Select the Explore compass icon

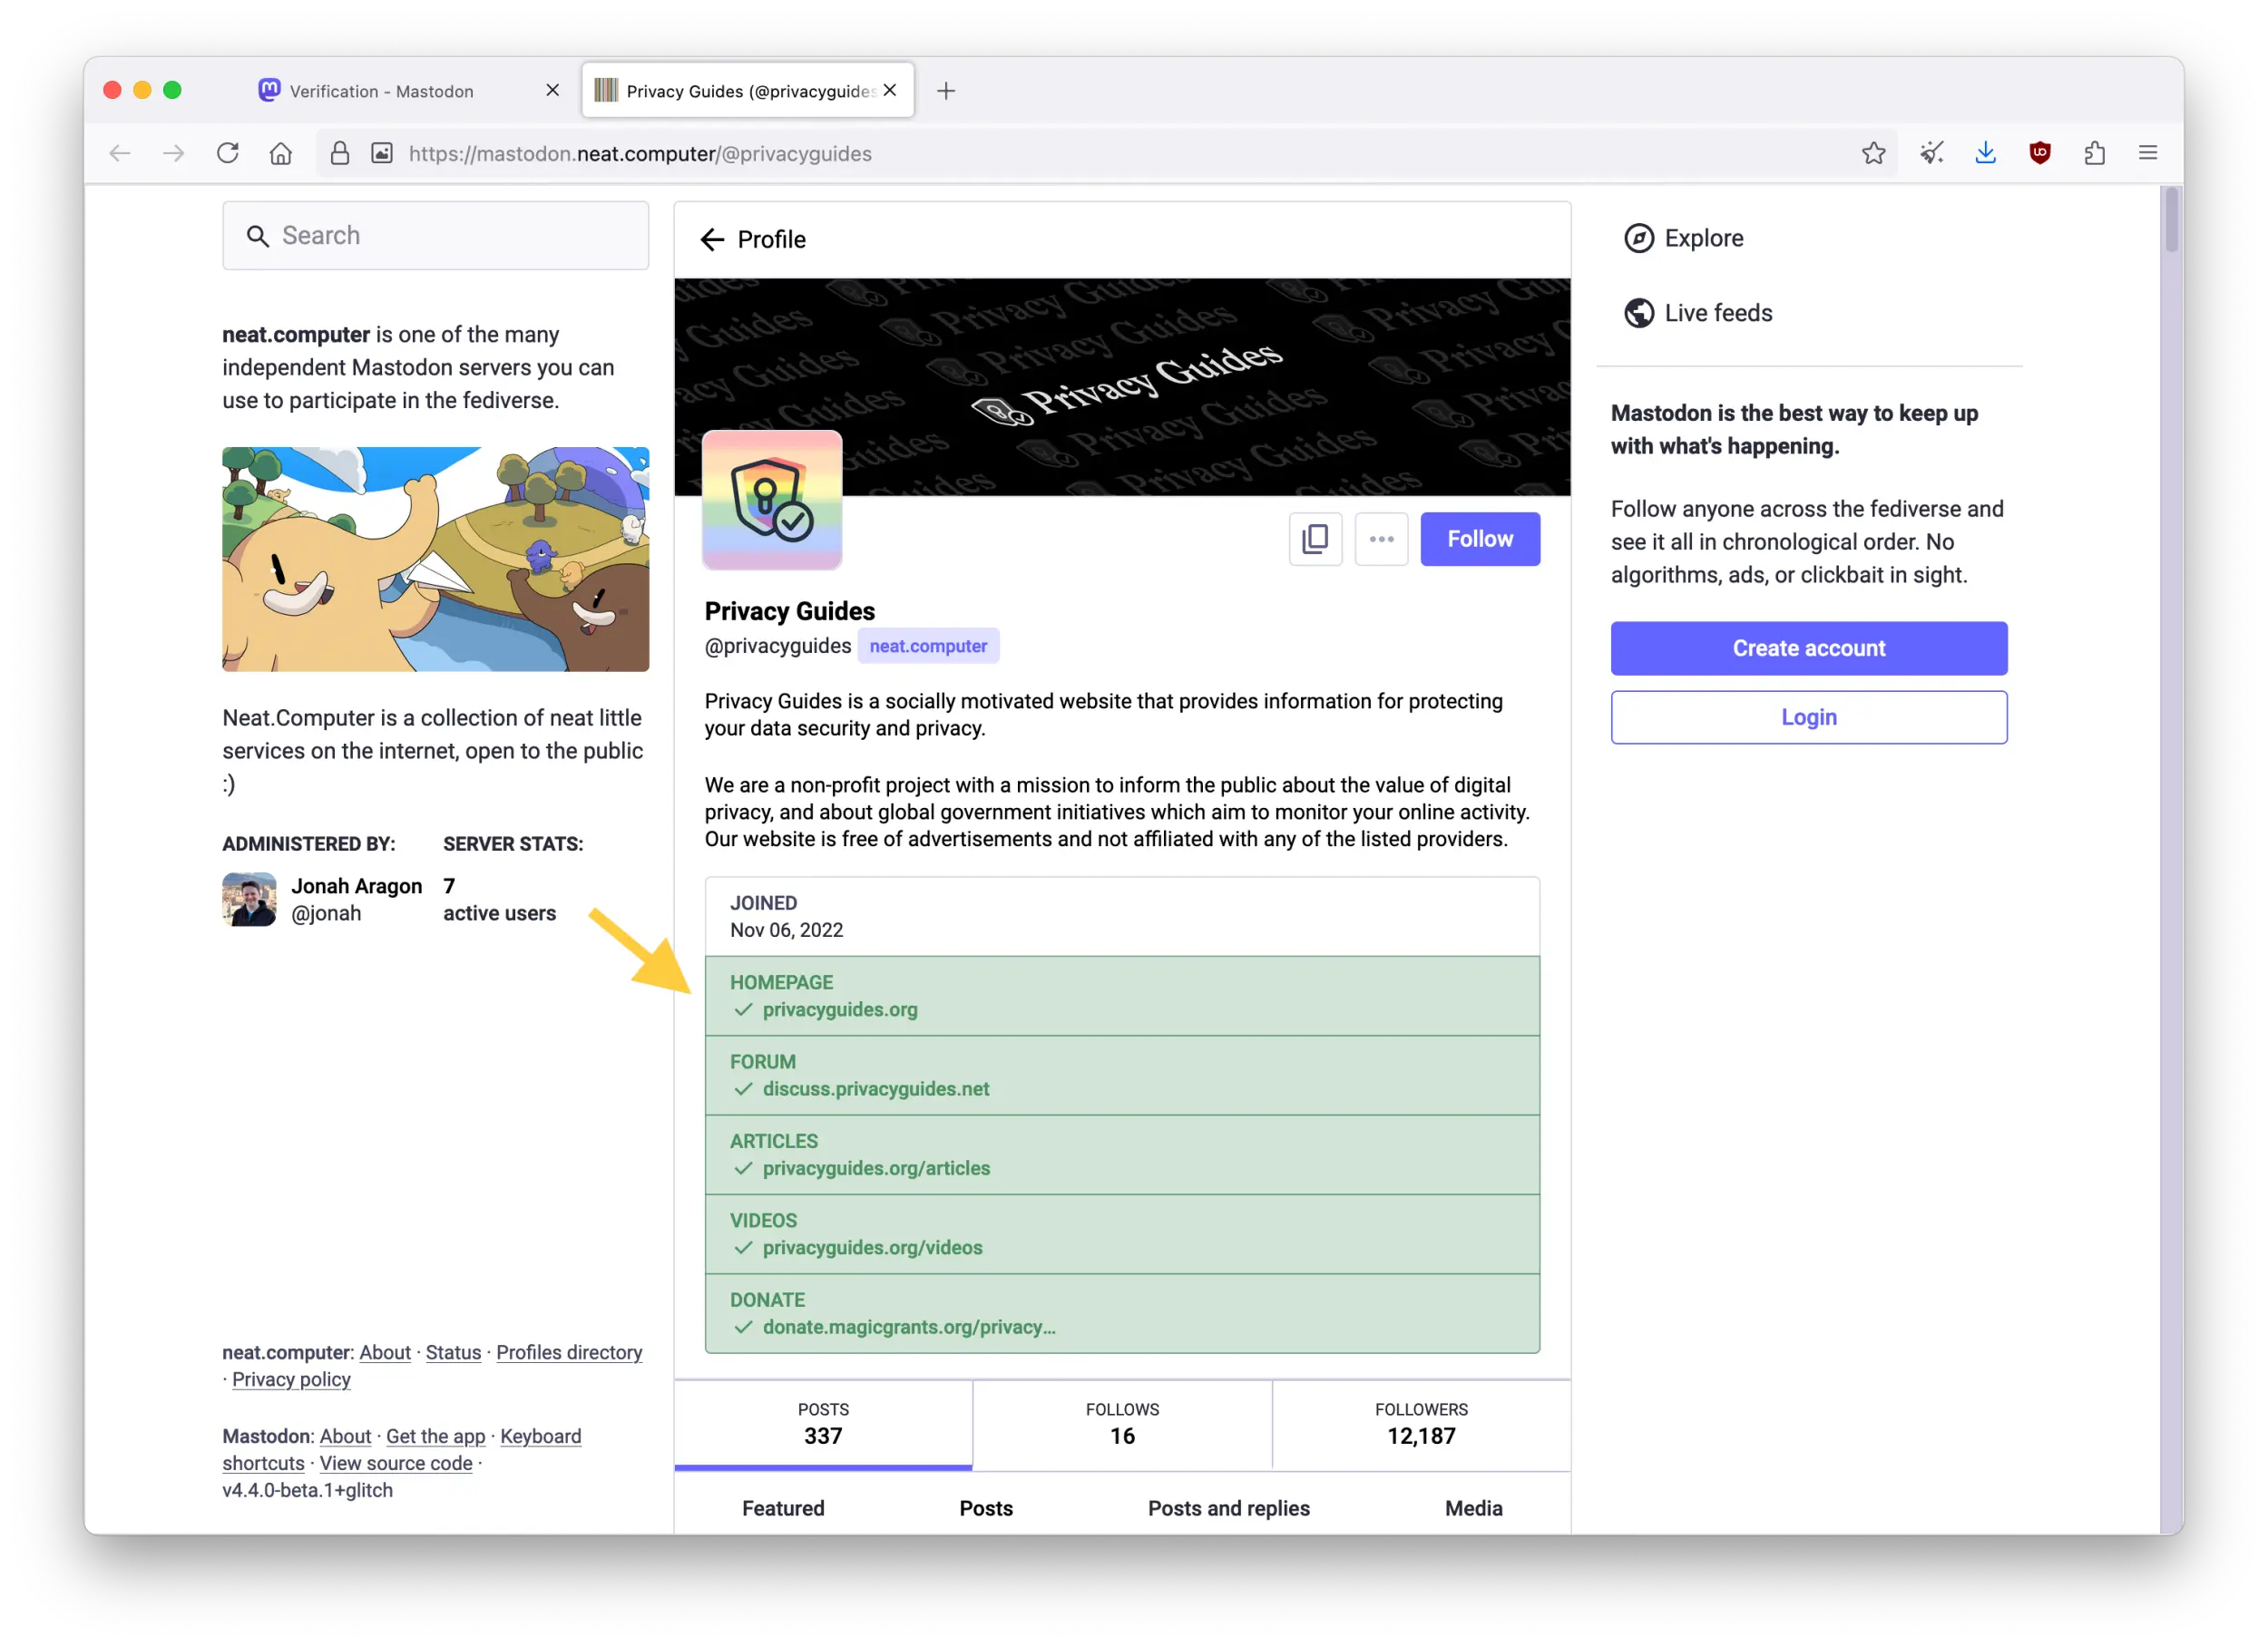pos(1639,238)
